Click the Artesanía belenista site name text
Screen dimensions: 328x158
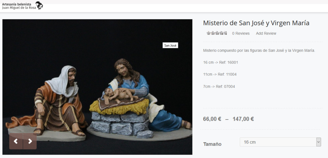17,4
